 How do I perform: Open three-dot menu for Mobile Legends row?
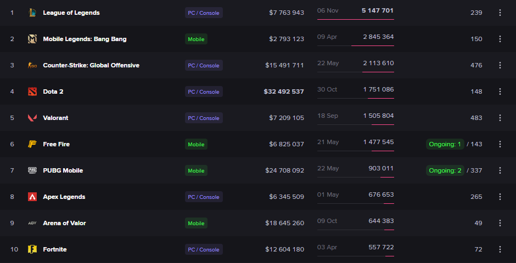(500, 39)
